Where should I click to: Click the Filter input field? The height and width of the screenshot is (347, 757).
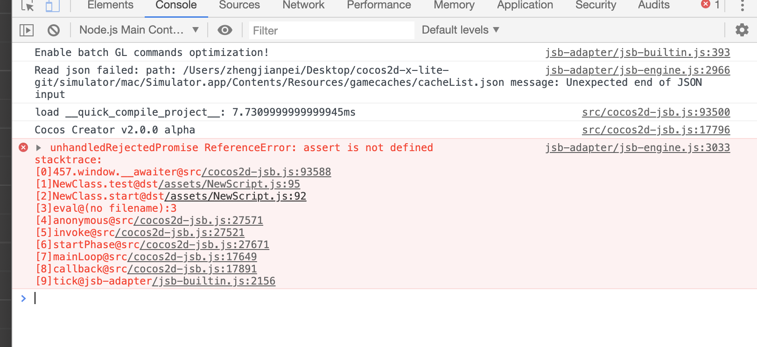point(331,31)
